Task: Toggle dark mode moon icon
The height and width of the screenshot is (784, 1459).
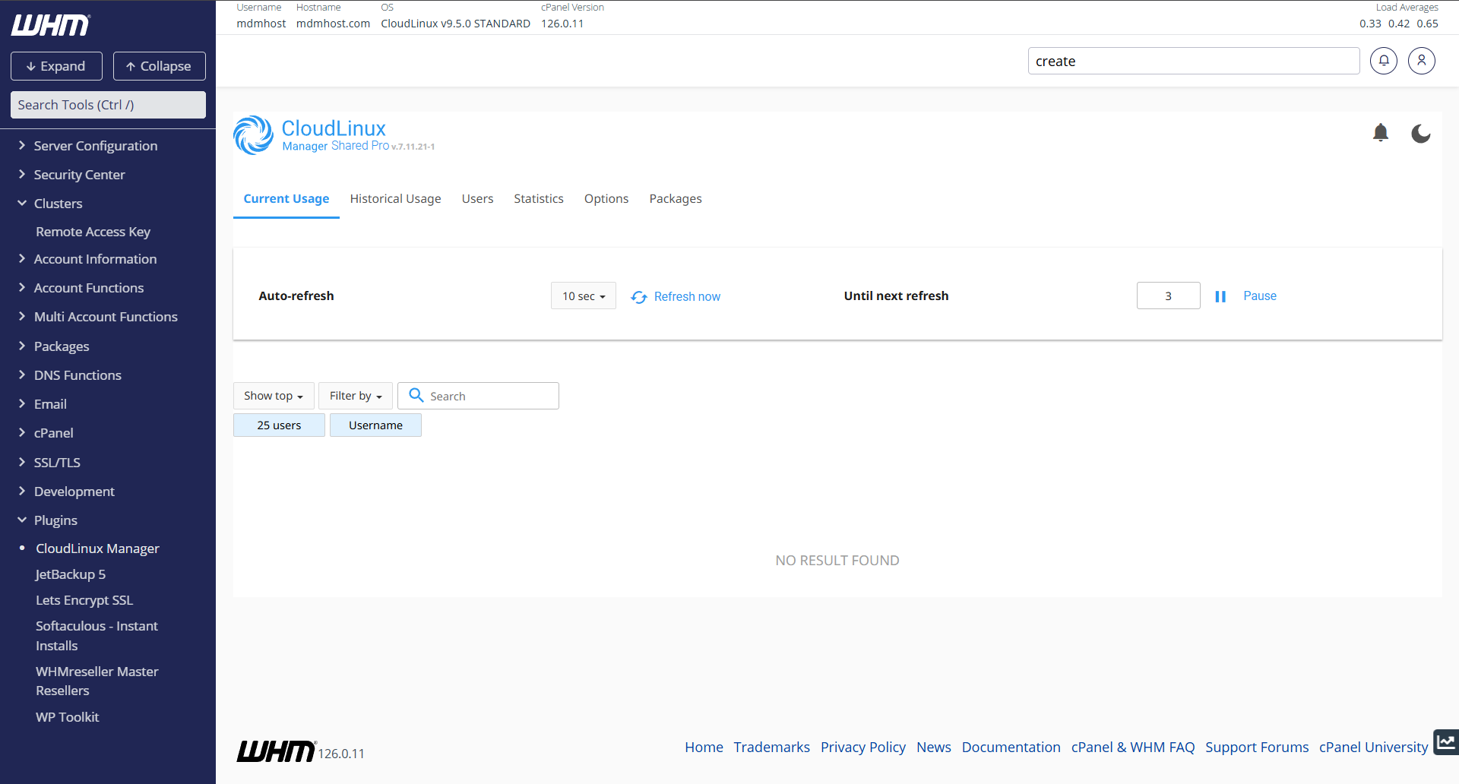Action: 1420,134
